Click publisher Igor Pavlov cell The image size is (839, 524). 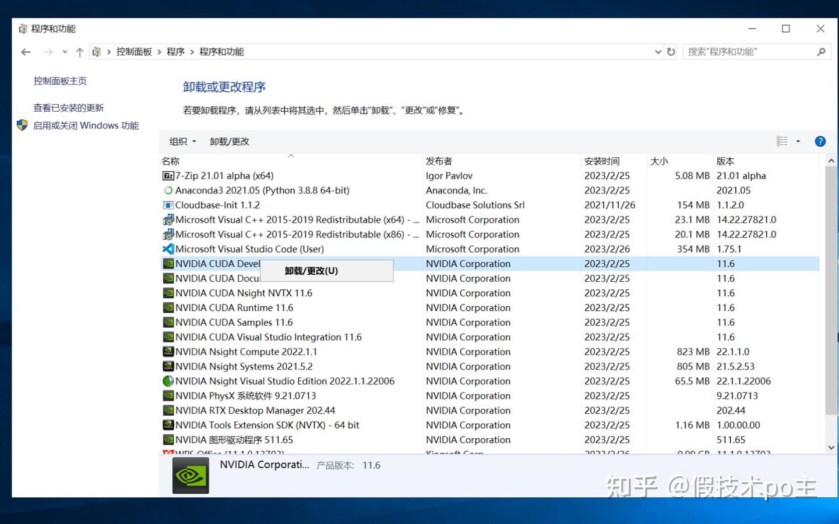[449, 176]
